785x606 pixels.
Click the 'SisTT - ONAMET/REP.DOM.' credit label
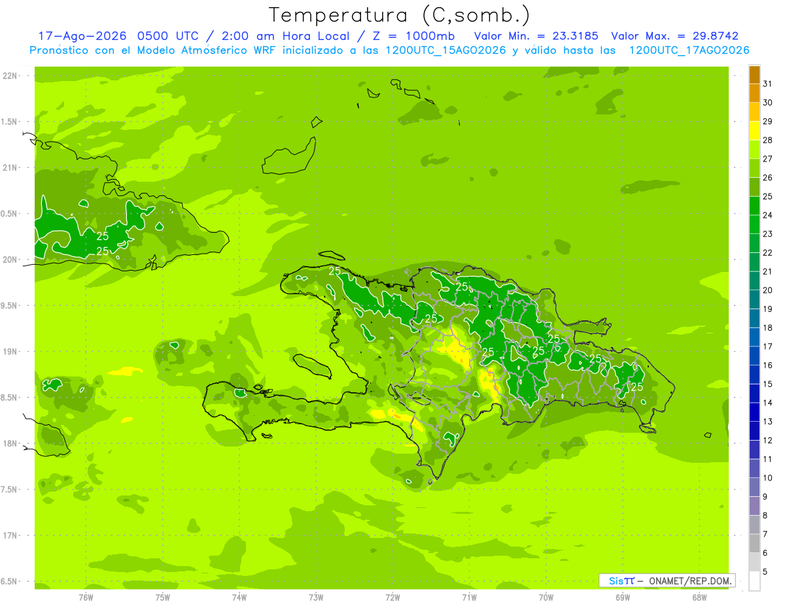click(667, 581)
